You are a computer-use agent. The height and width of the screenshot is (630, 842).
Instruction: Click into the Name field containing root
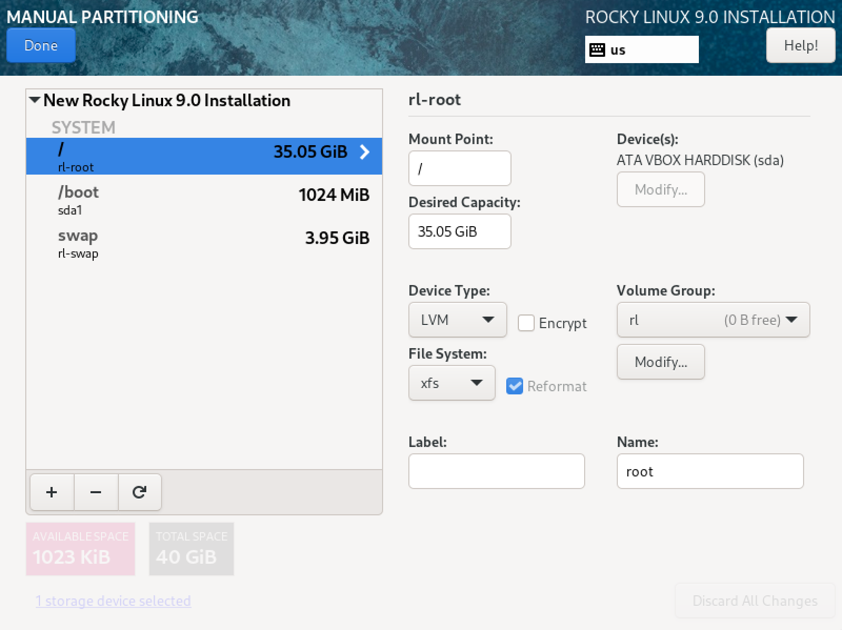[710, 471]
